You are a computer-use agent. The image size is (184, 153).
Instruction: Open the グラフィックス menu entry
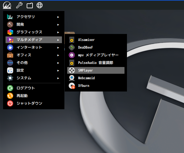(x=34, y=32)
